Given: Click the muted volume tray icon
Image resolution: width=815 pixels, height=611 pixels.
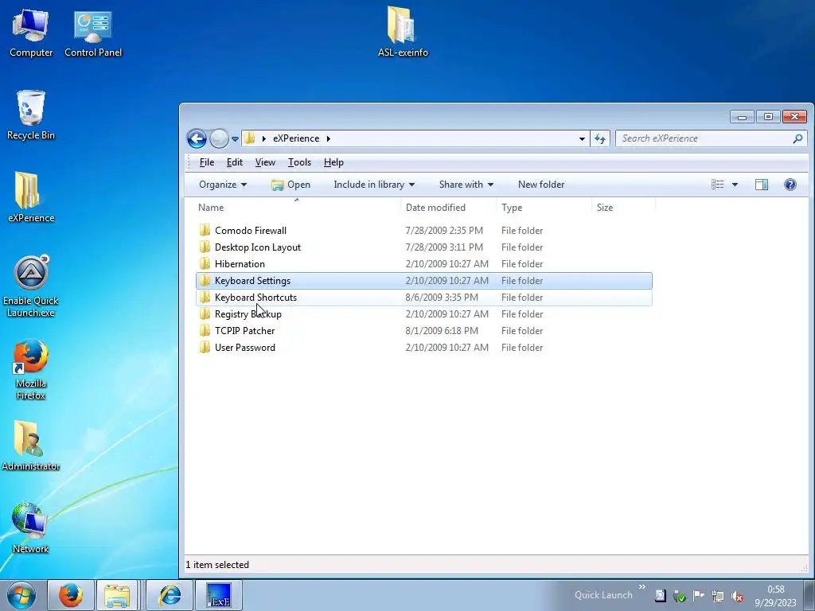Looking at the screenshot, I should coord(736,596).
